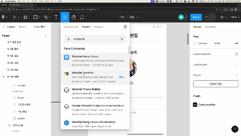
Task: Open Material Design Icons plugin entry
Action: 95,61
